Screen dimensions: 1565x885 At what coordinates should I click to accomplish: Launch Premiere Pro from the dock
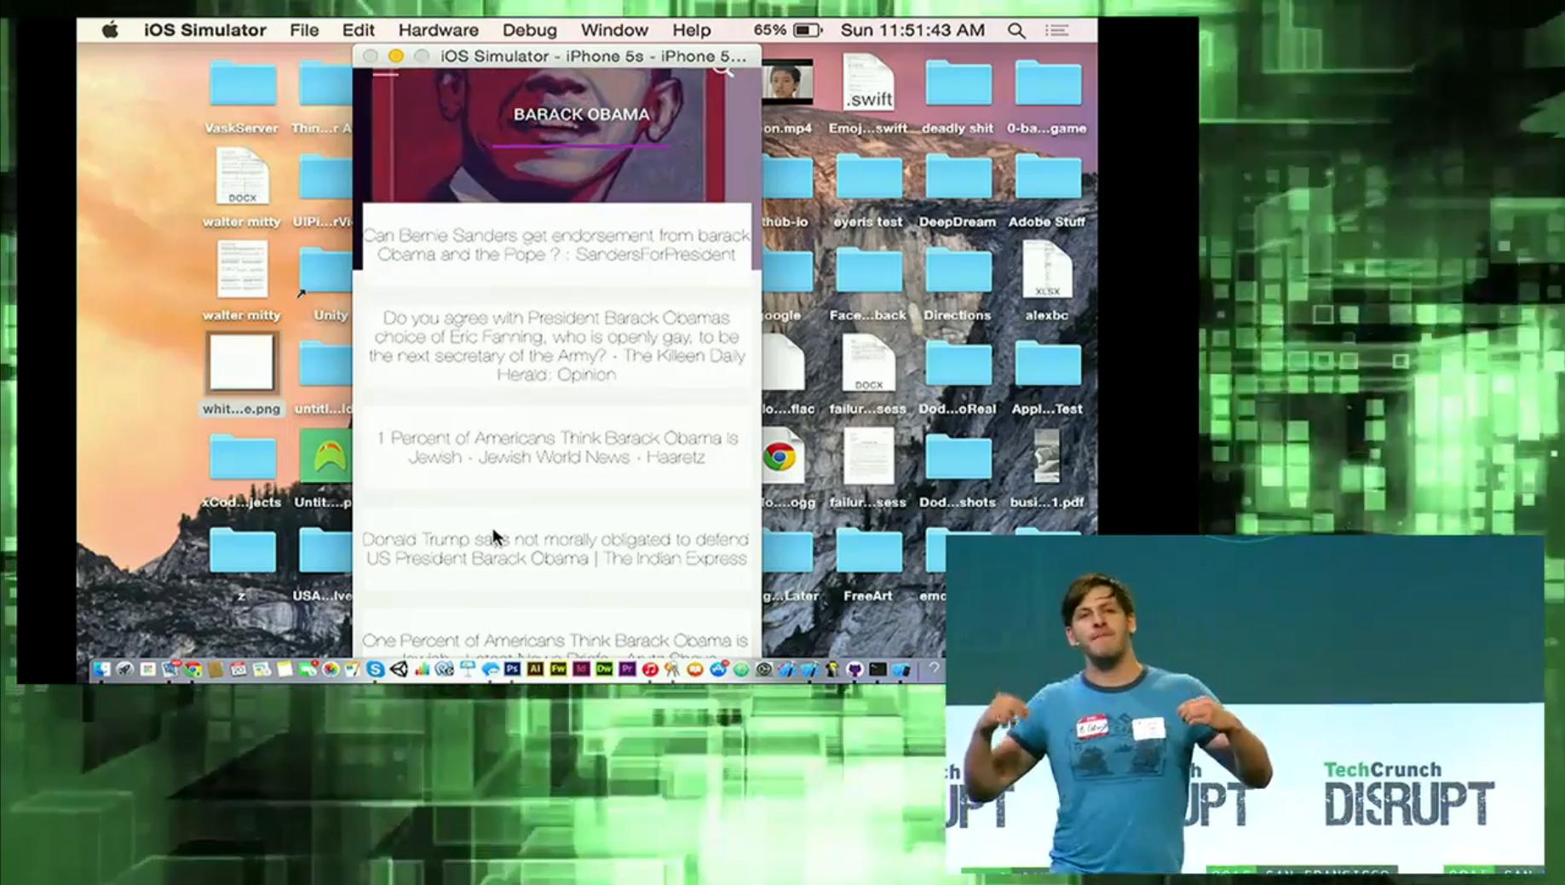tap(627, 669)
